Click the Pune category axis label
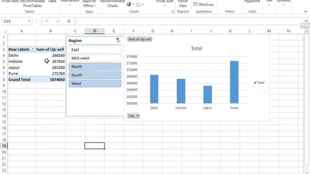The height and width of the screenshot is (174, 310). pos(234,108)
